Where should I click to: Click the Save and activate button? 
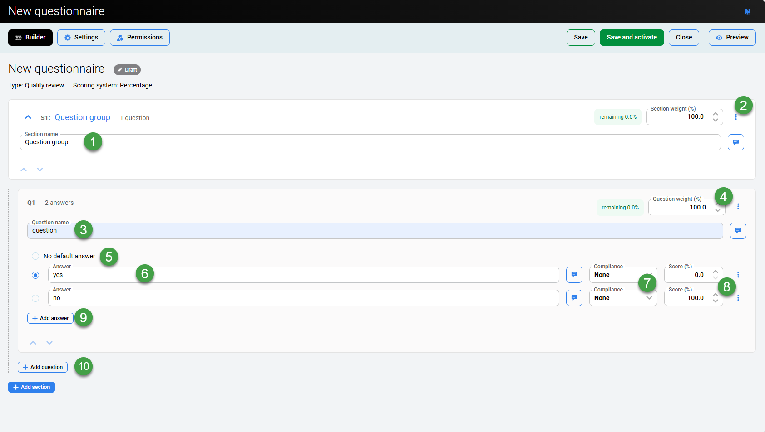click(x=632, y=38)
